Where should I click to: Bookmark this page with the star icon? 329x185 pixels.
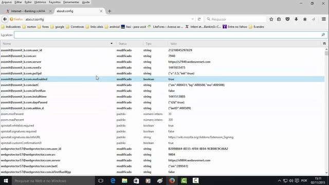click(271, 19)
